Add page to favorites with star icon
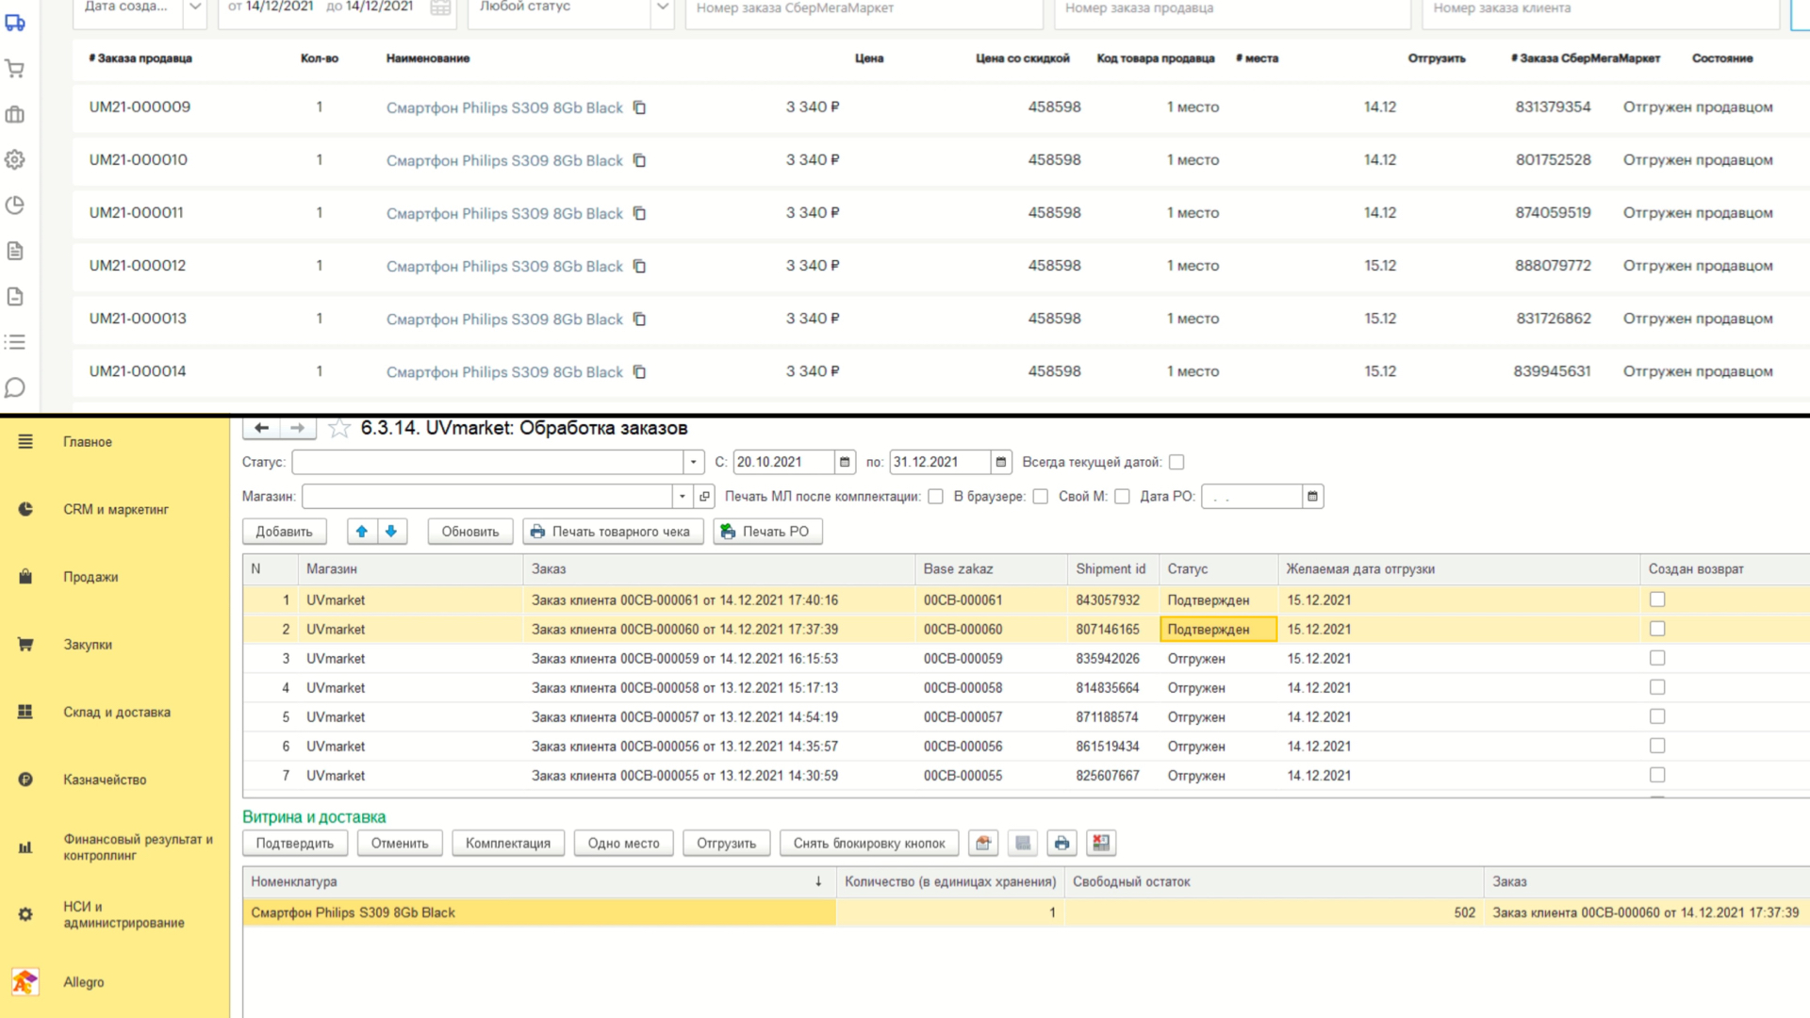 (339, 429)
